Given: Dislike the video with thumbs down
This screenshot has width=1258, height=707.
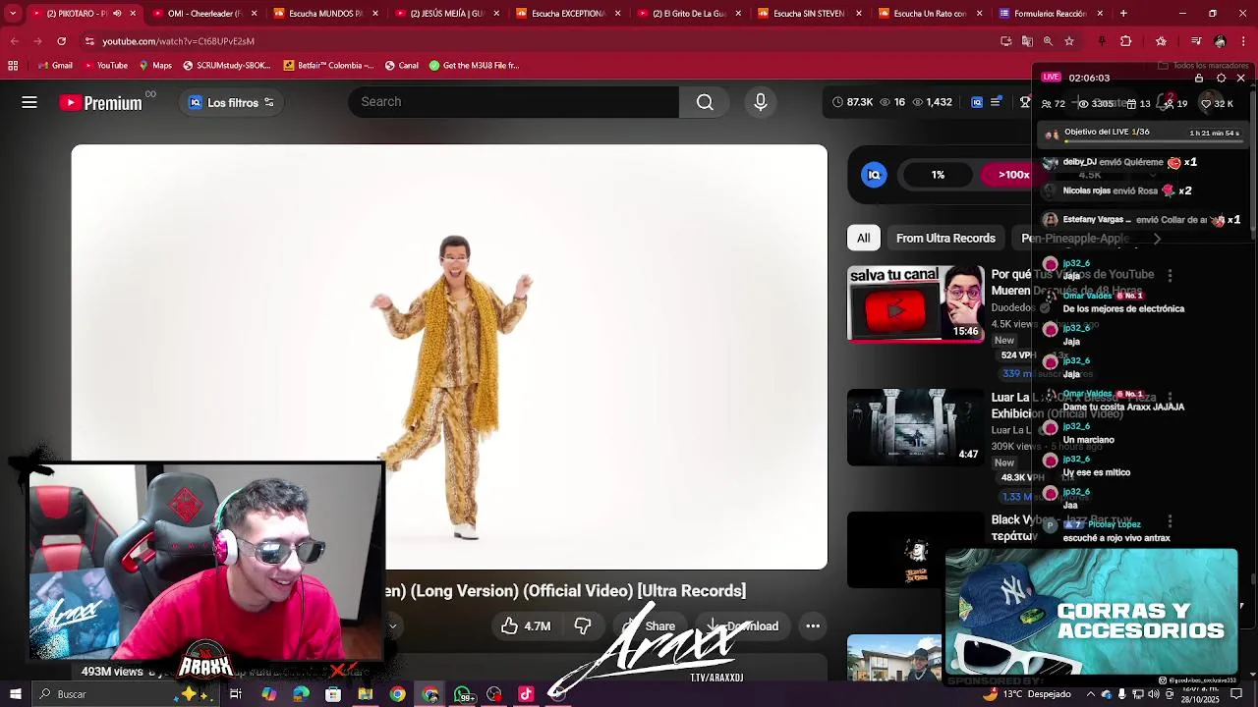Looking at the screenshot, I should [x=582, y=625].
